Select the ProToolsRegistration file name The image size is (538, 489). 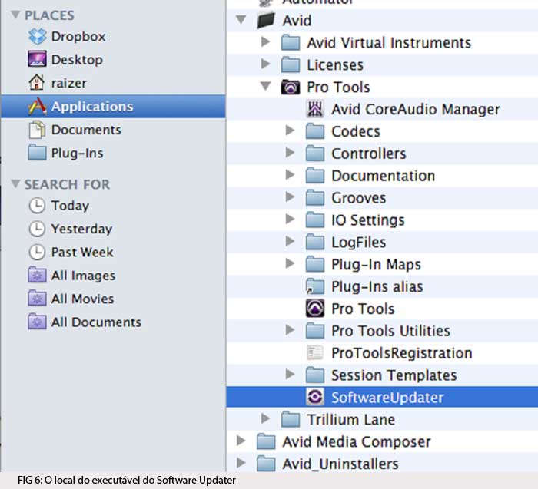pyautogui.click(x=402, y=353)
